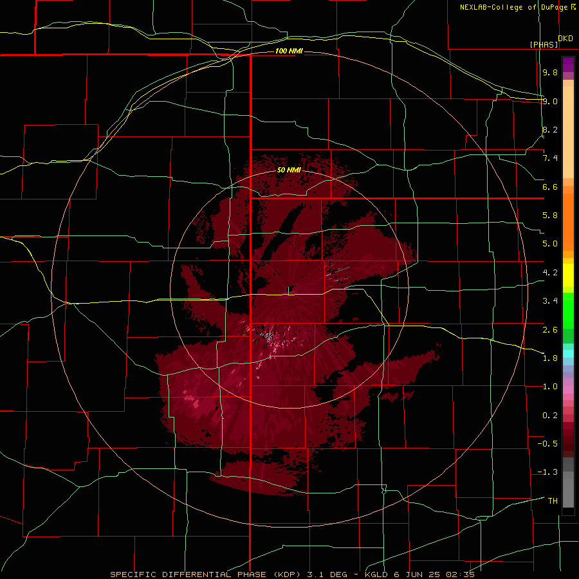Viewport: 579px width, 579px height.
Task: Select the 8.2 scale value
Action: [x=550, y=129]
